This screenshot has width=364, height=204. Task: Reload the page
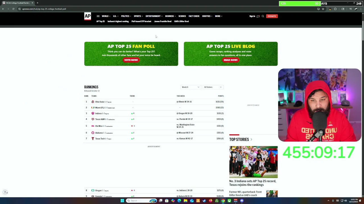coord(13,9)
